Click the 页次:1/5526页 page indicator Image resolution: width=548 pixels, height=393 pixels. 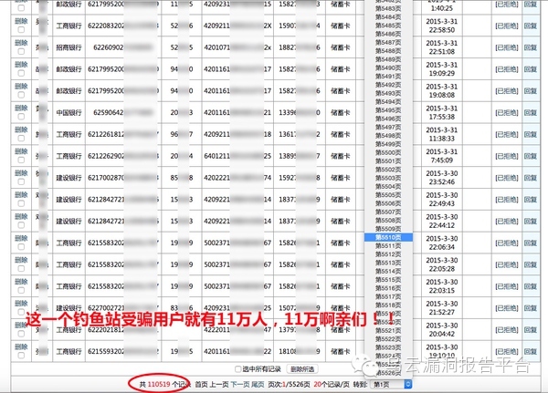coord(289,384)
